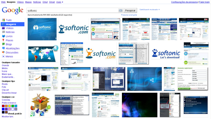Open the box with rabbit and app icons thumbnail
Viewport: 211px width, 119px height.
(x=40, y=105)
